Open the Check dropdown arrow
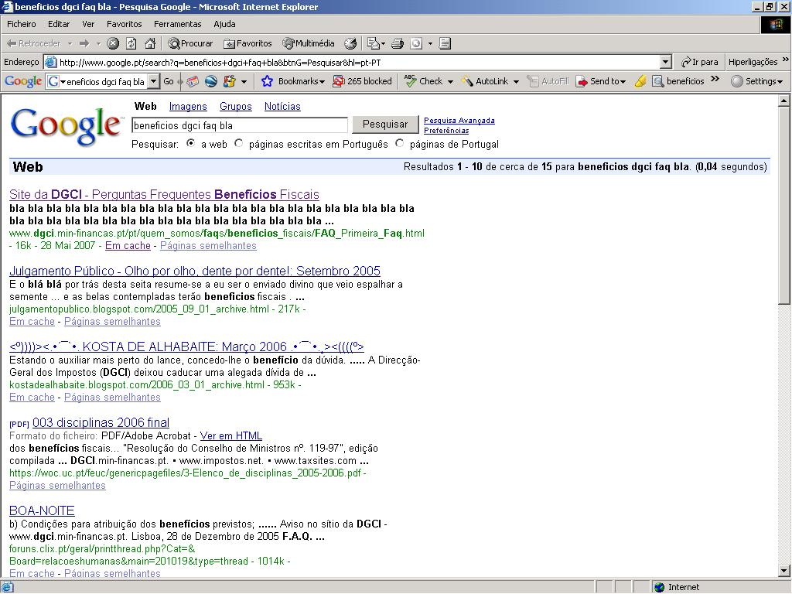This screenshot has height=594, width=792. [x=450, y=81]
